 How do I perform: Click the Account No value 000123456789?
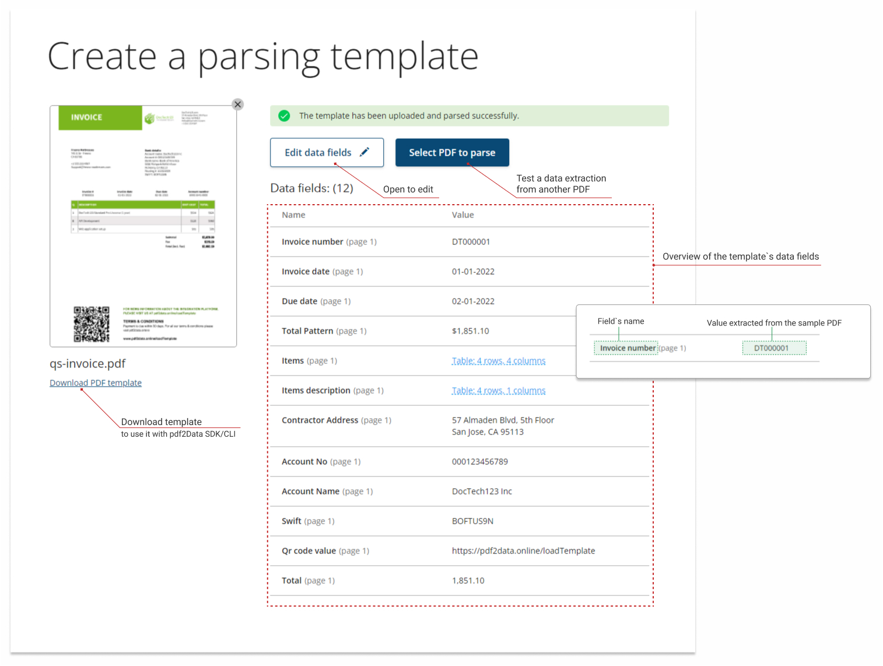click(479, 462)
